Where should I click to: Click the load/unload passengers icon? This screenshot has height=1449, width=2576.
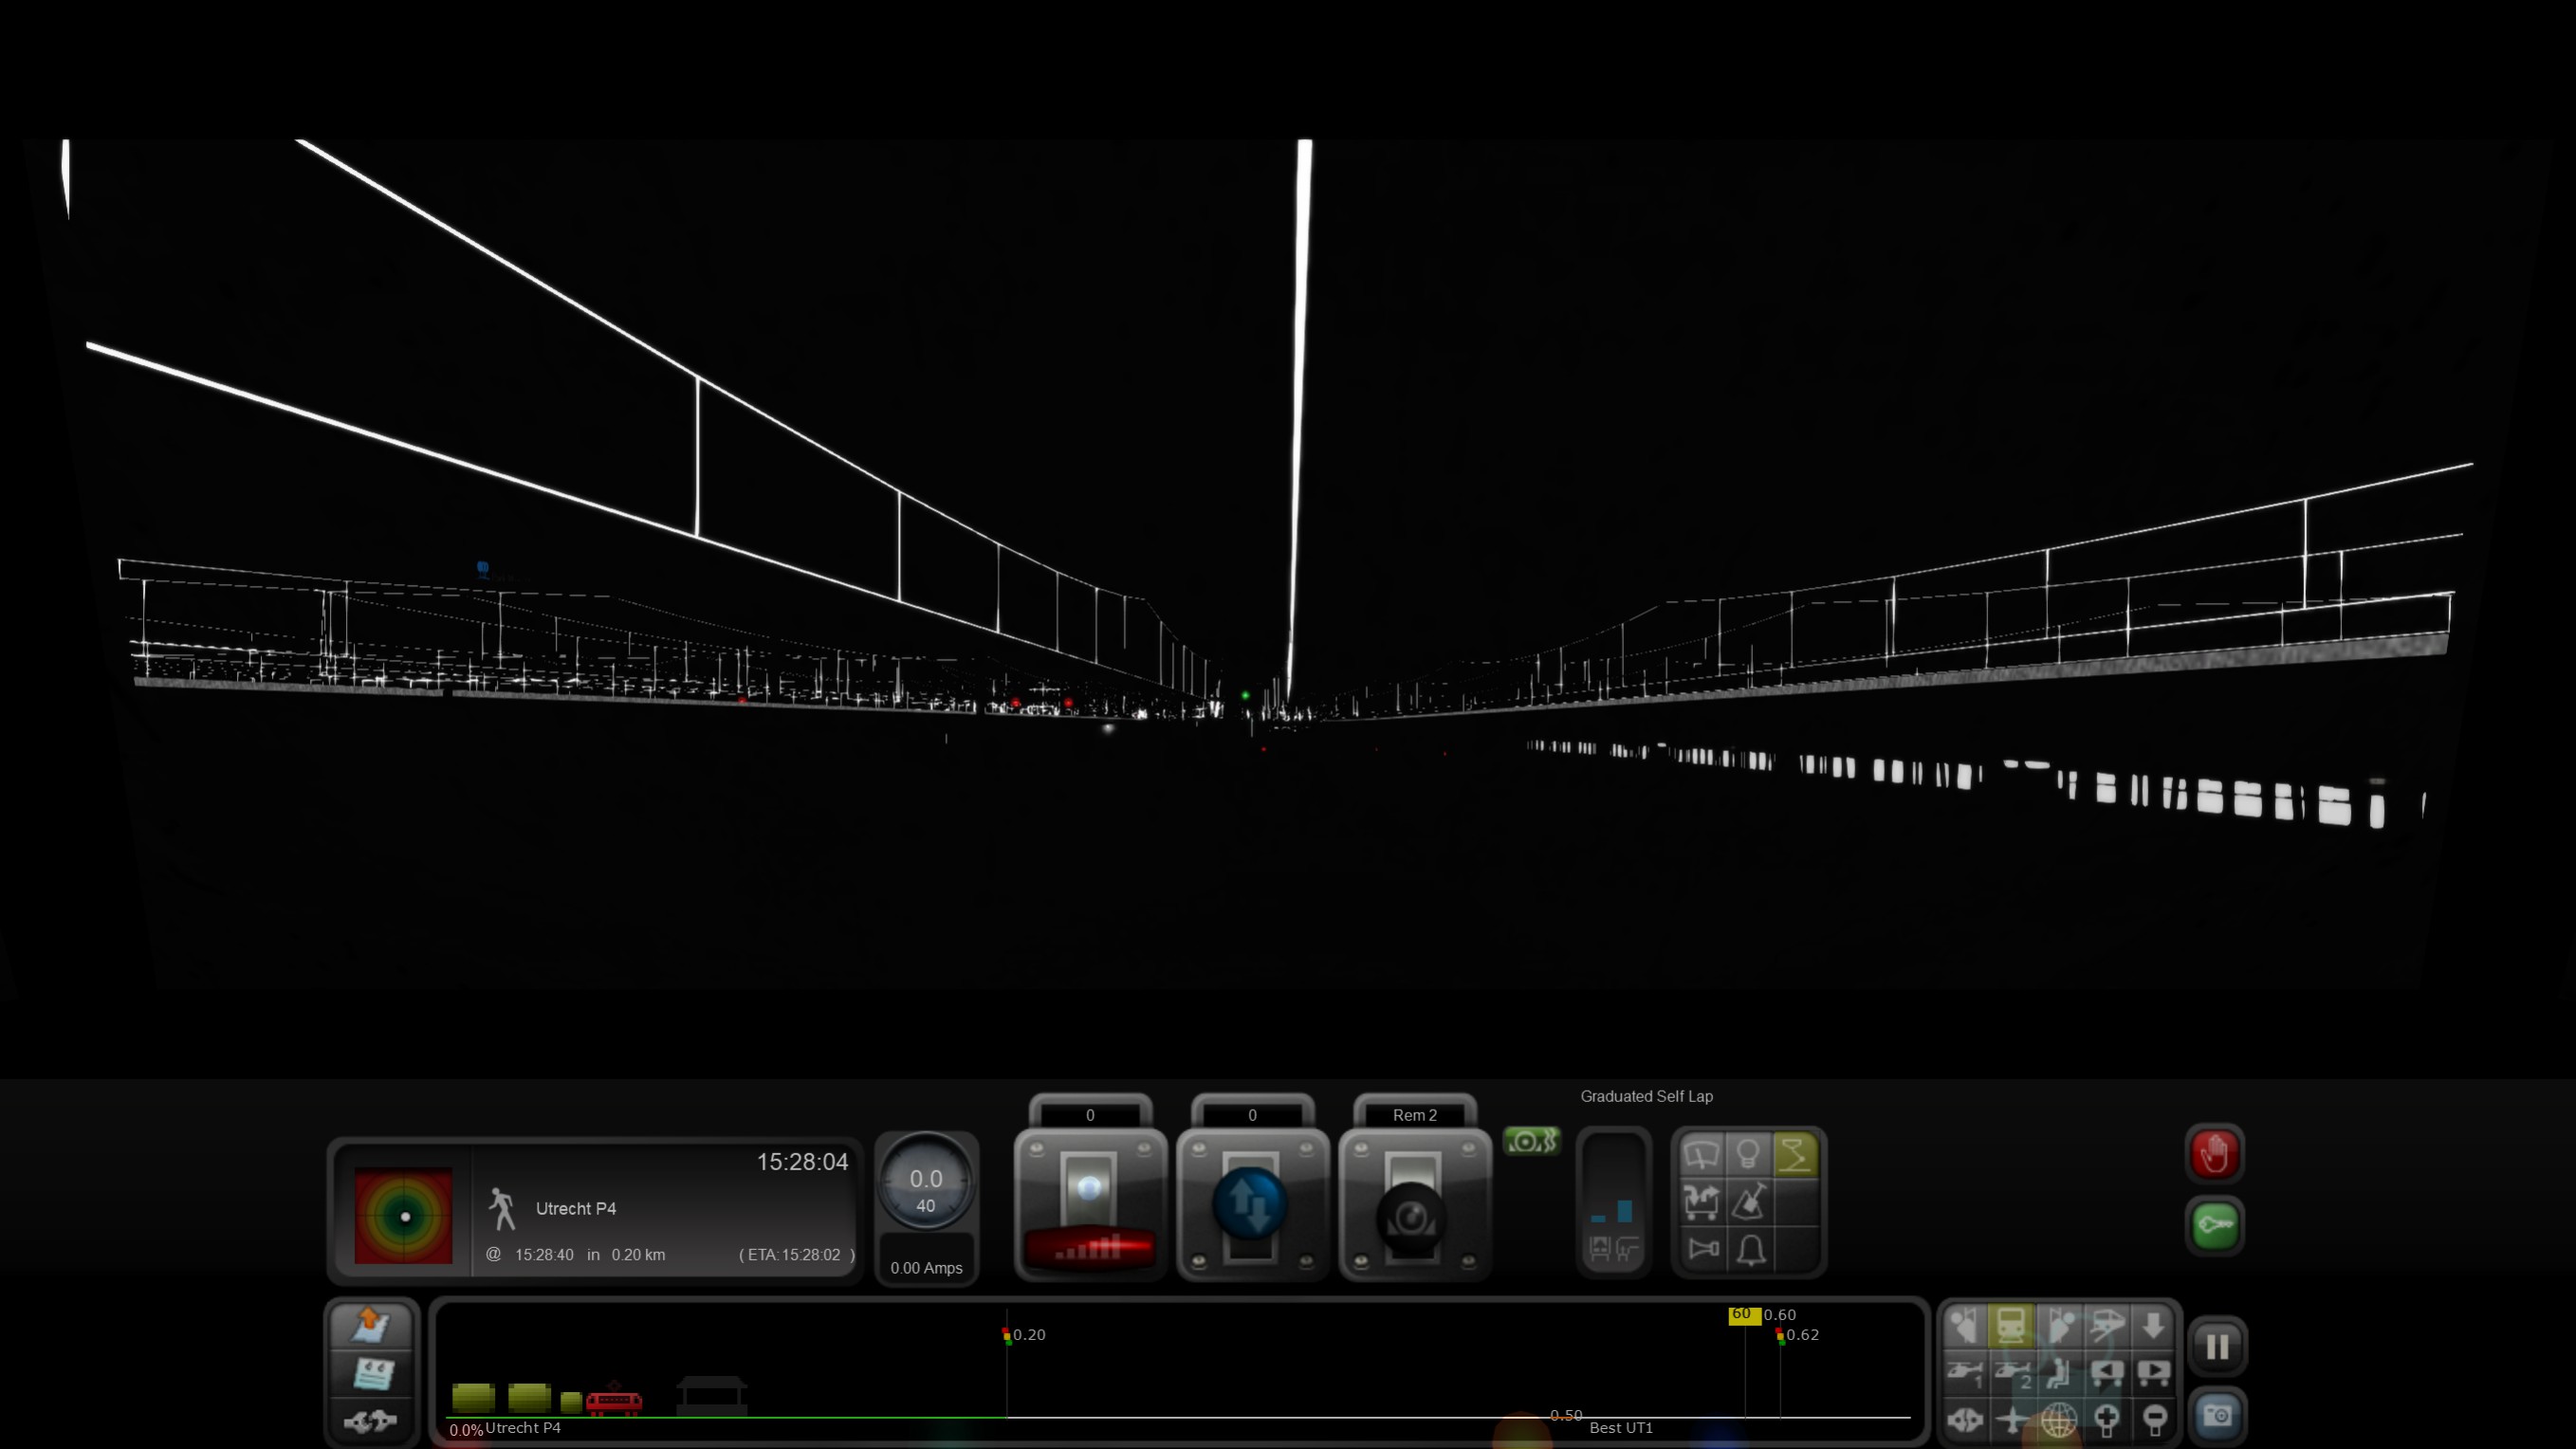(x=1701, y=1202)
